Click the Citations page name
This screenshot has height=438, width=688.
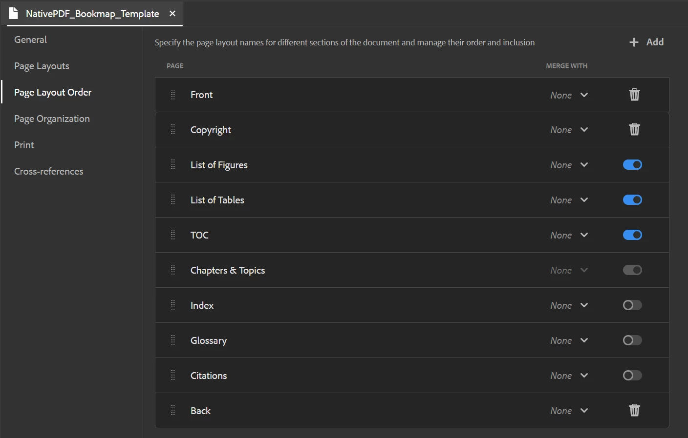(x=209, y=376)
